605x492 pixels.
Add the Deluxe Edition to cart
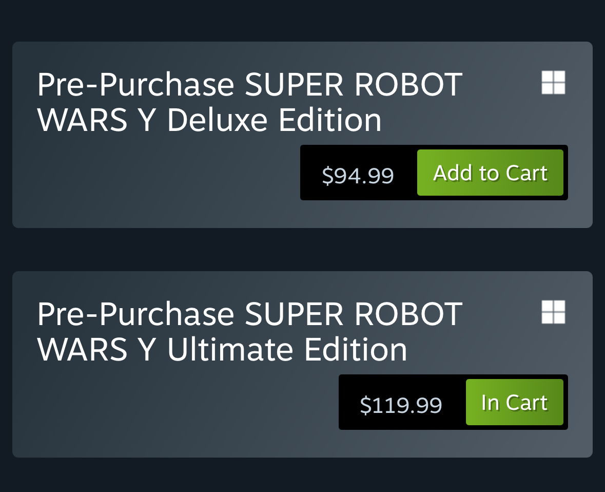[x=490, y=173]
